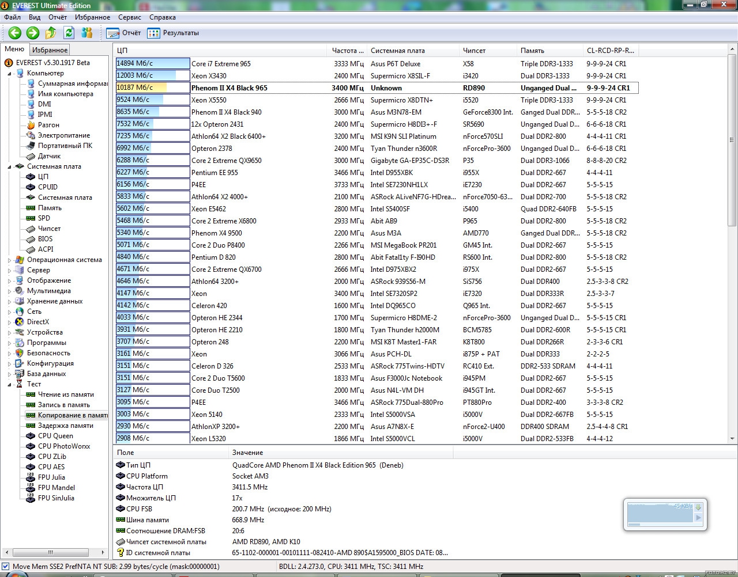Collapse the Системная плата tree group
Viewport: 738px width, 577px height.
click(x=9, y=167)
